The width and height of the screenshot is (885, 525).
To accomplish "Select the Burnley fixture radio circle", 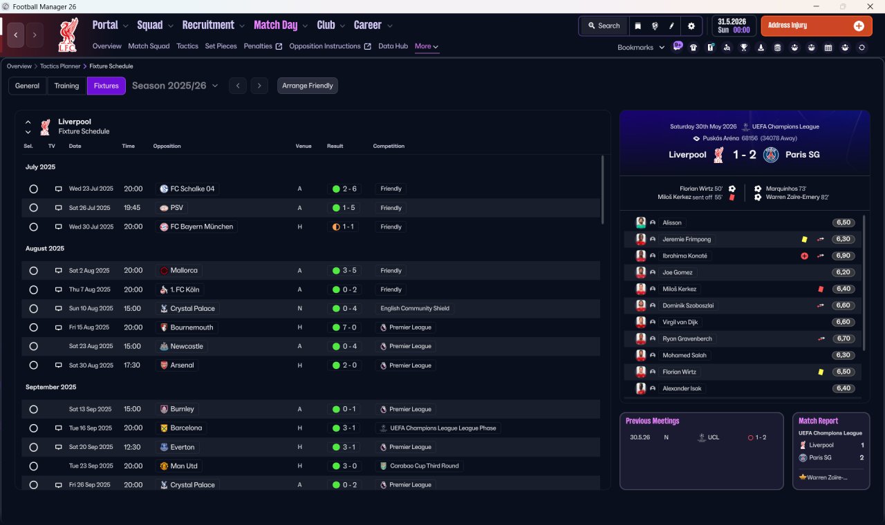I will point(33,409).
